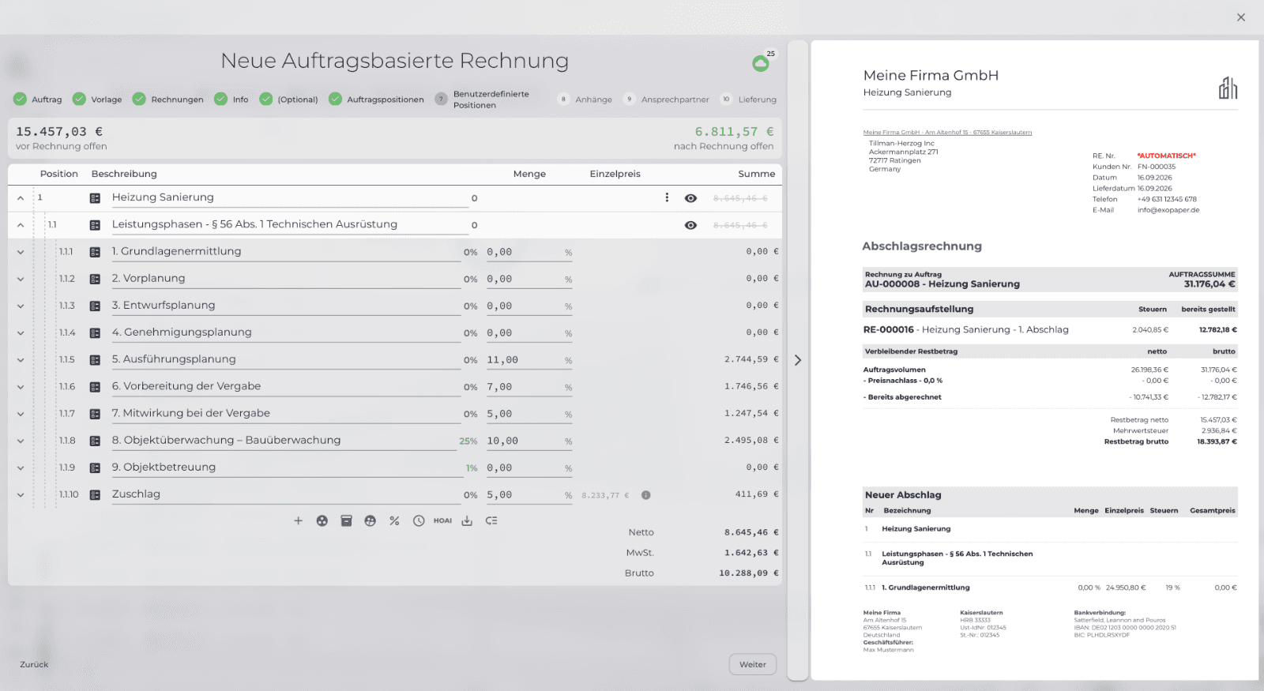The height and width of the screenshot is (691, 1264).
Task: Toggle visibility eye for Leistungsphasen row
Action: (x=690, y=225)
